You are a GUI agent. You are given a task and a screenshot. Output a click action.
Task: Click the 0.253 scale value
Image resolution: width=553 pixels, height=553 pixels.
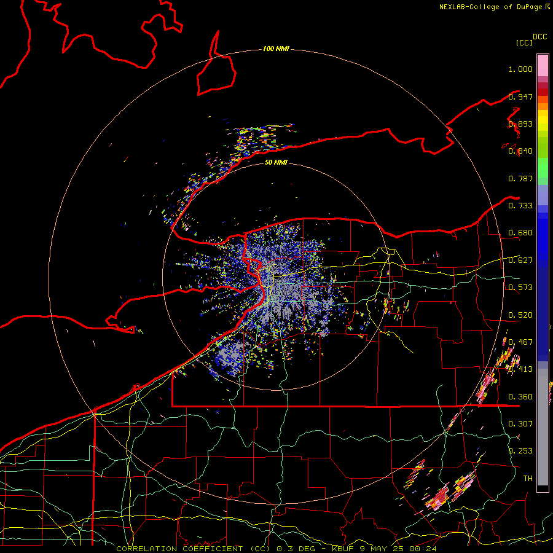[520, 451]
